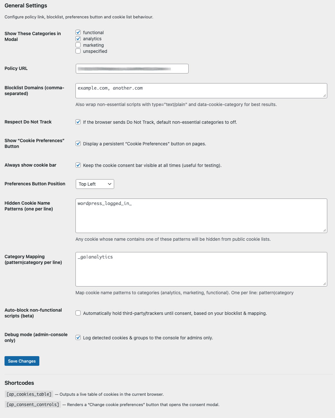The height and width of the screenshot is (418, 335).
Task: Disable the persistent Cookie Preferences button
Action: [x=78, y=143]
